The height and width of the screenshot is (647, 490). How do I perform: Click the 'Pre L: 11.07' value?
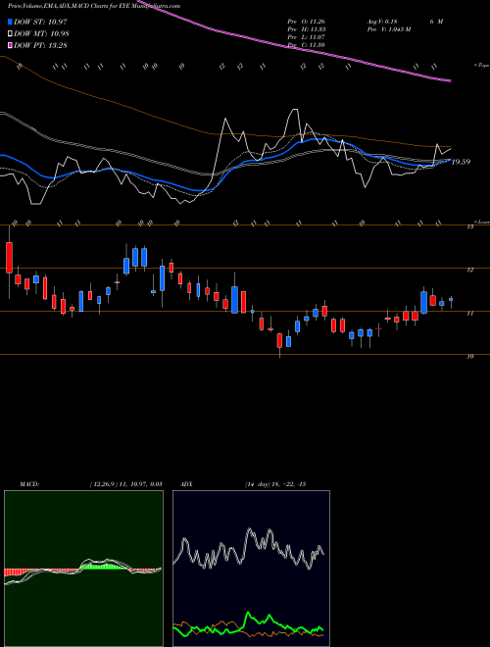coord(307,37)
